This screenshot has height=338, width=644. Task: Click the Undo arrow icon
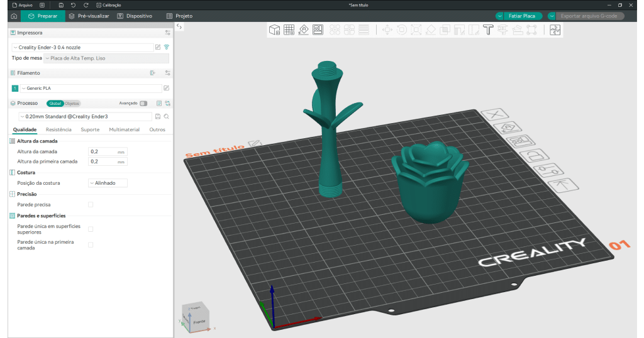[73, 5]
